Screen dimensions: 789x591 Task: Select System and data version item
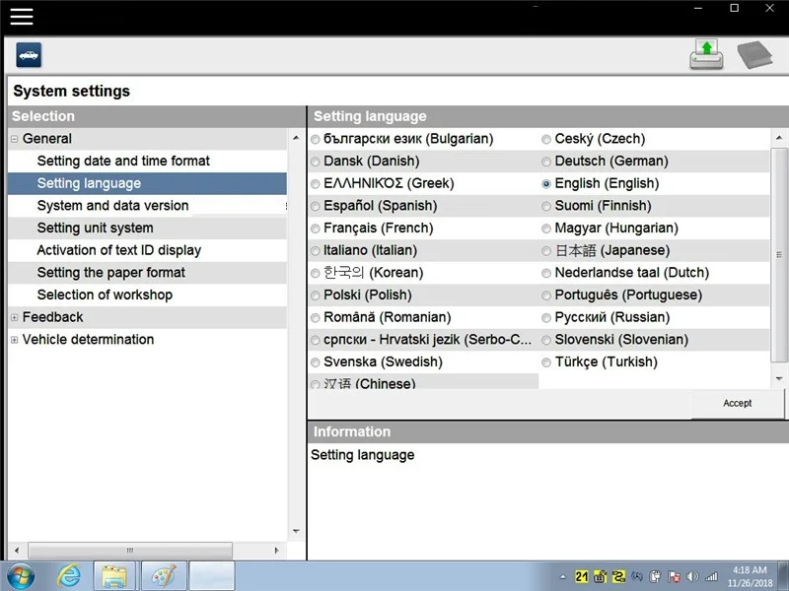[112, 206]
